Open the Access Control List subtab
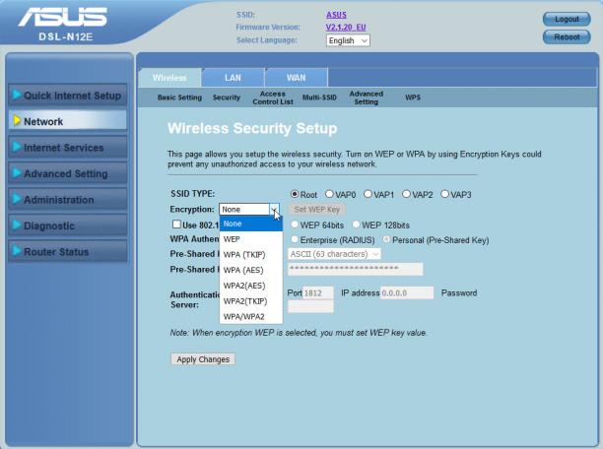The height and width of the screenshot is (449, 603). pos(273,97)
